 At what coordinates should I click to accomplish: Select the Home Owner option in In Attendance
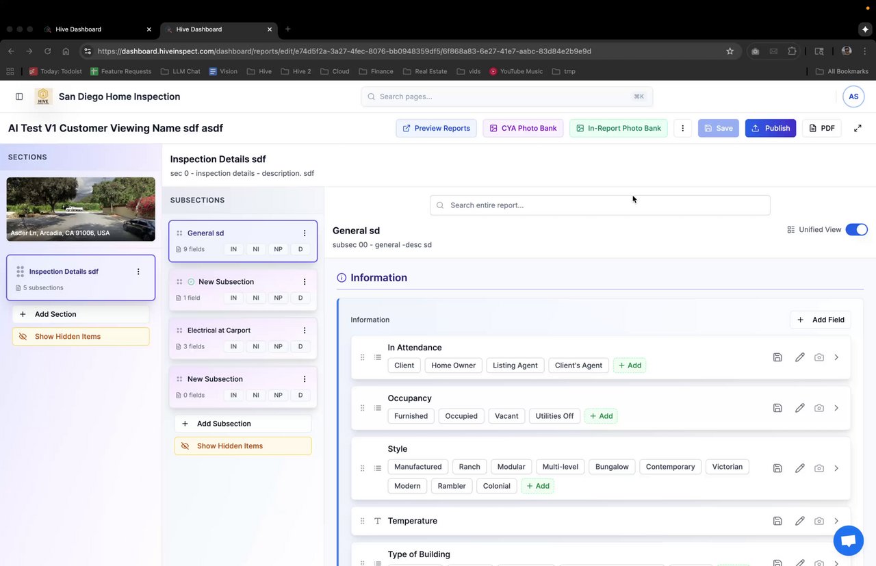coord(453,365)
